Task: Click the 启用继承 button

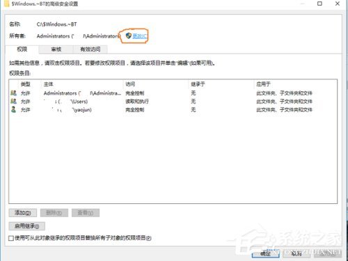Action: 26,226
